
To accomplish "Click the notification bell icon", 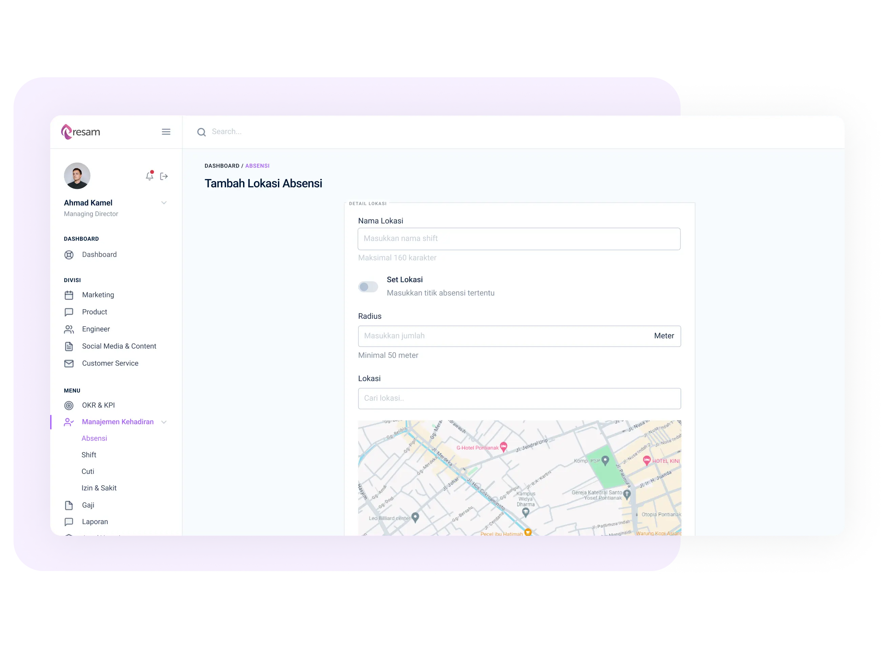I will click(149, 175).
